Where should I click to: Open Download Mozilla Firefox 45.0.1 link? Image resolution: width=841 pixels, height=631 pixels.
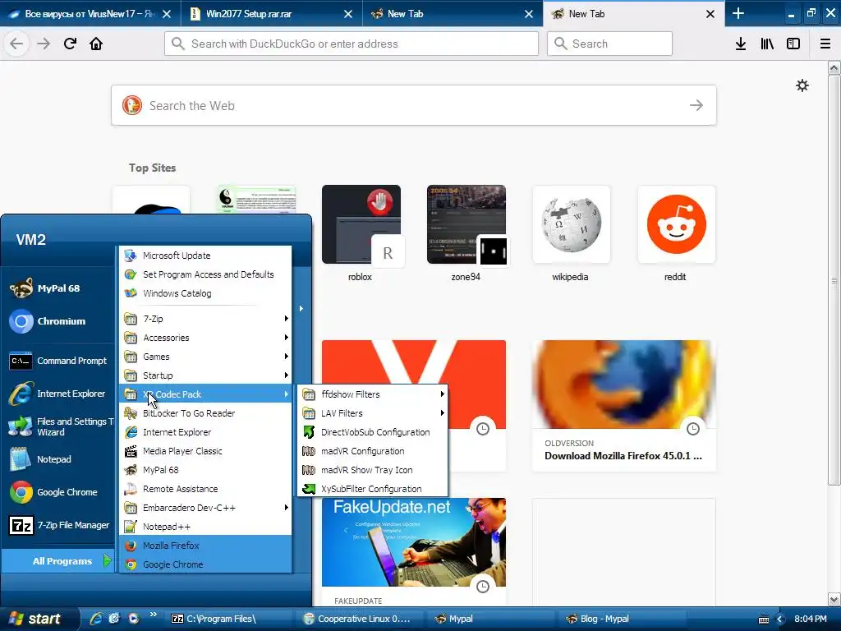[623, 406]
